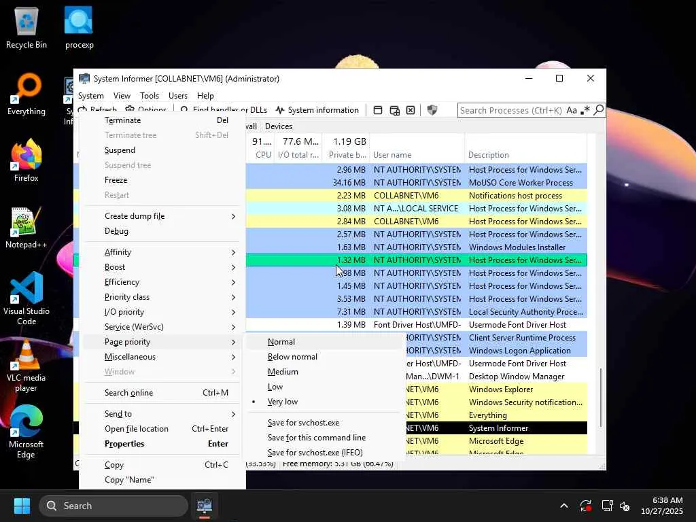Viewport: 696px width, 522px height.
Task: Sort by the User name column
Action: [x=417, y=155]
